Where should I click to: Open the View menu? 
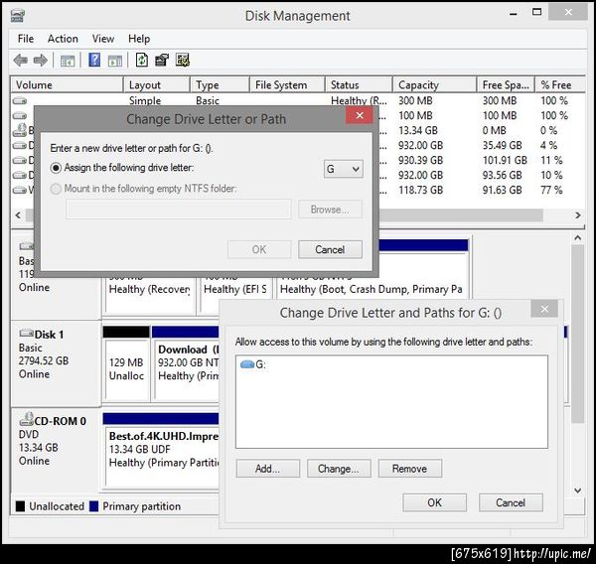click(x=103, y=39)
